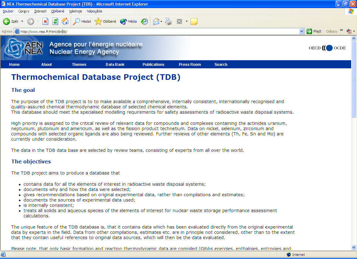Stop page loading with the red X icon

coord(45,21)
